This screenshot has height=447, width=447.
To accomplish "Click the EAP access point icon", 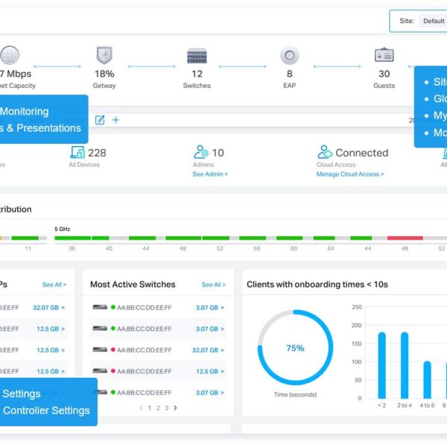I will [289, 55].
